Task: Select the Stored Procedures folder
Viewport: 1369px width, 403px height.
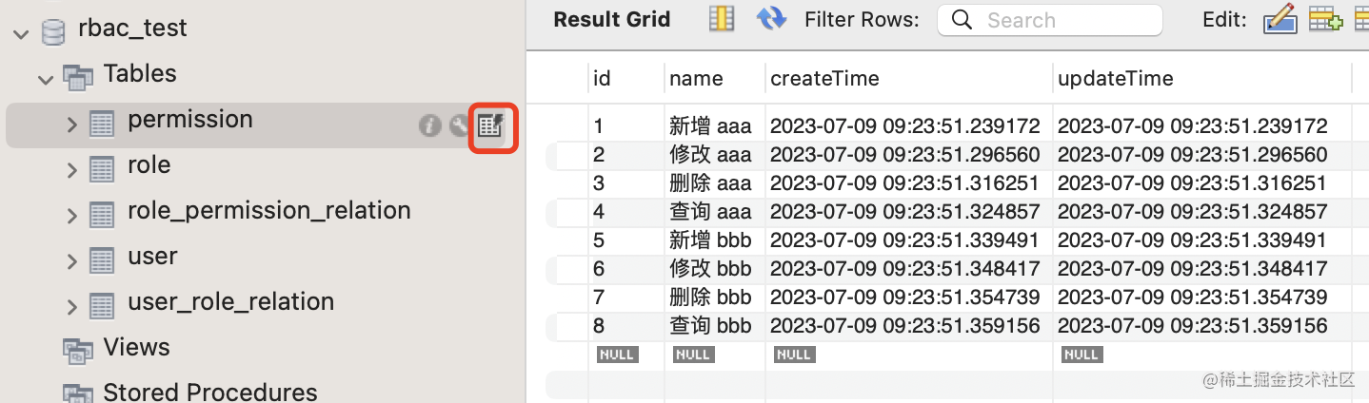Action: click(x=209, y=391)
